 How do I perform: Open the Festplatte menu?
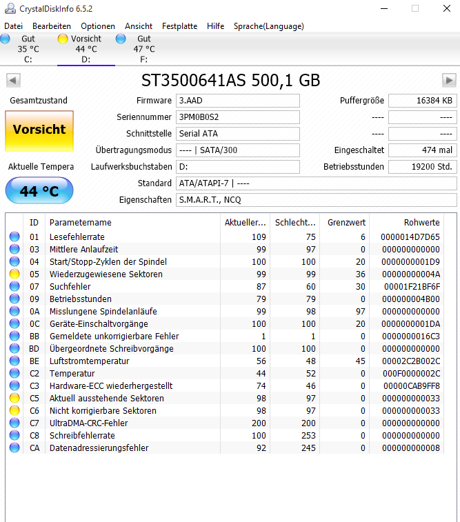click(180, 26)
